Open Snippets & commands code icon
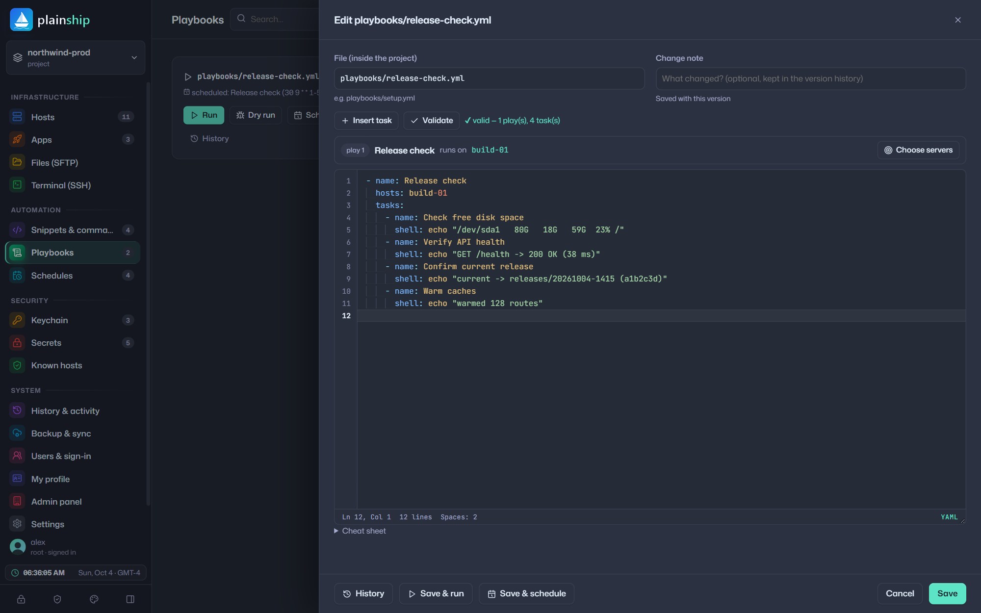Image resolution: width=981 pixels, height=613 pixels. pyautogui.click(x=17, y=230)
